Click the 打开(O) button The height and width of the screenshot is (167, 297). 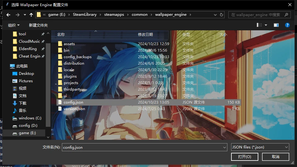244,157
